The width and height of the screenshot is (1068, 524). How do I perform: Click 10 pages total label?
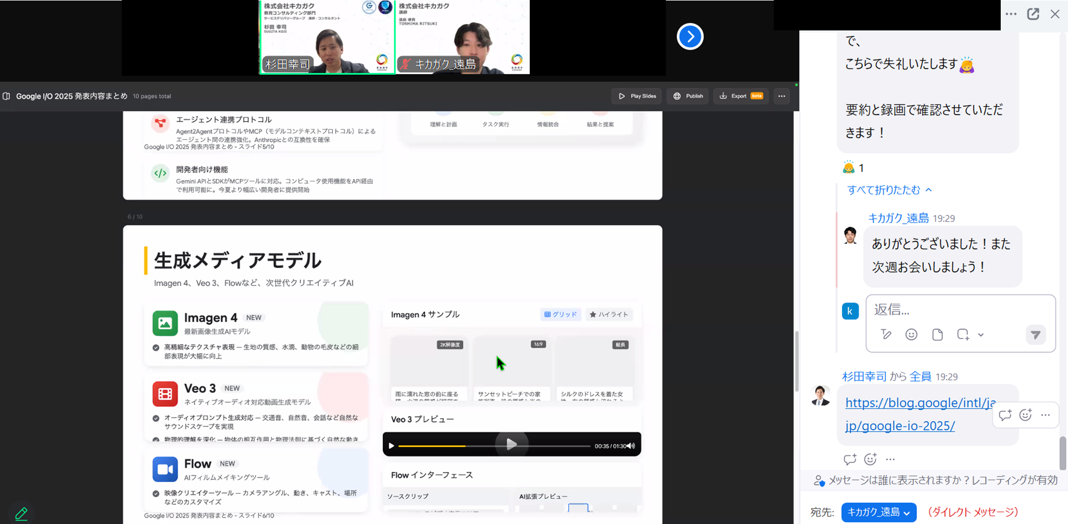pyautogui.click(x=152, y=96)
